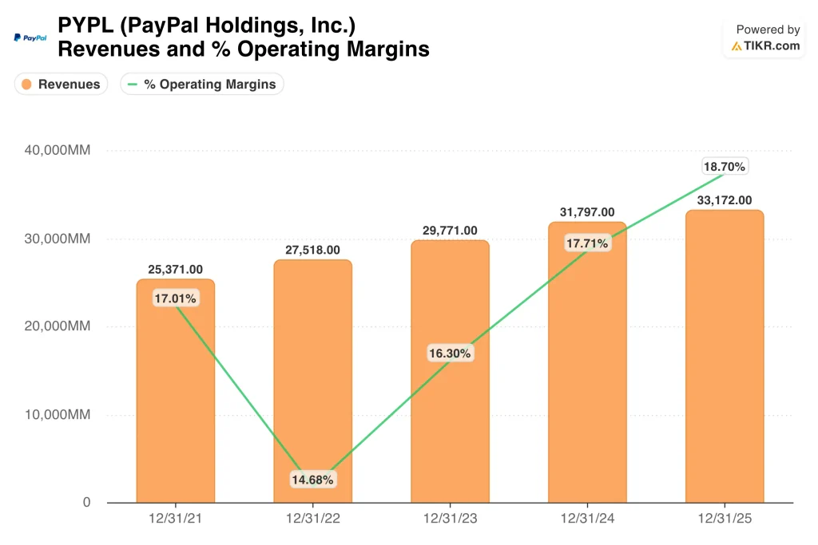Select the 12/31/21 revenue bar
The height and width of the screenshot is (545, 818).
[176, 391]
